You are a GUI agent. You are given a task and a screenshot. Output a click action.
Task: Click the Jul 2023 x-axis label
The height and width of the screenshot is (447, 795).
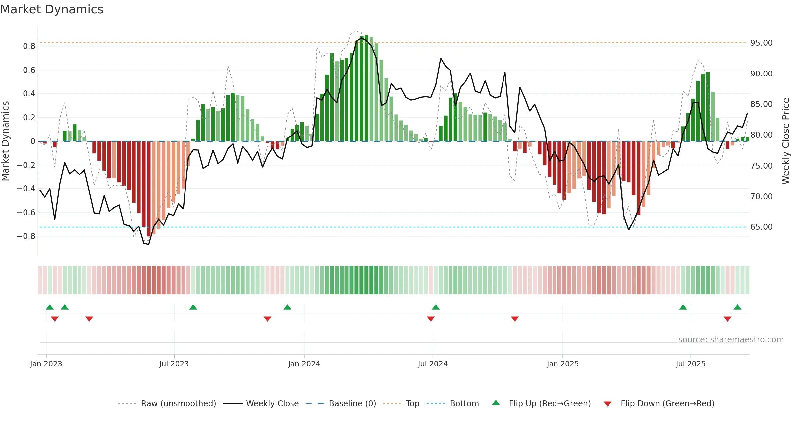tap(174, 364)
